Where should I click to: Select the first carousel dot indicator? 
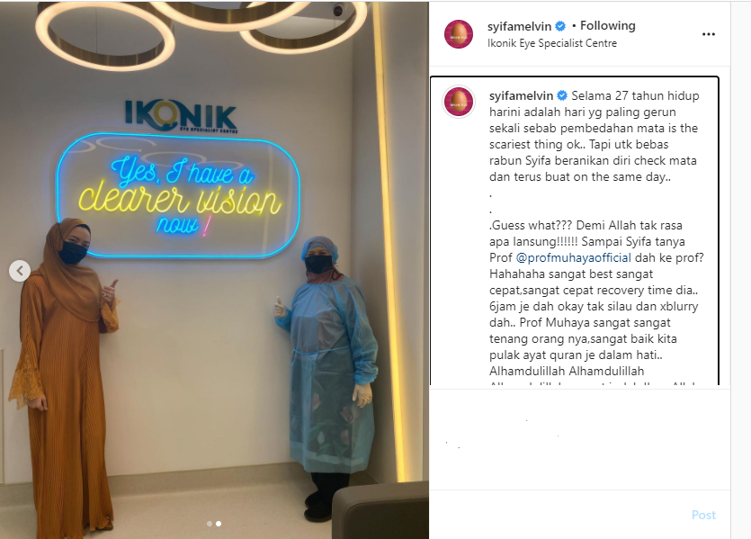point(210,524)
